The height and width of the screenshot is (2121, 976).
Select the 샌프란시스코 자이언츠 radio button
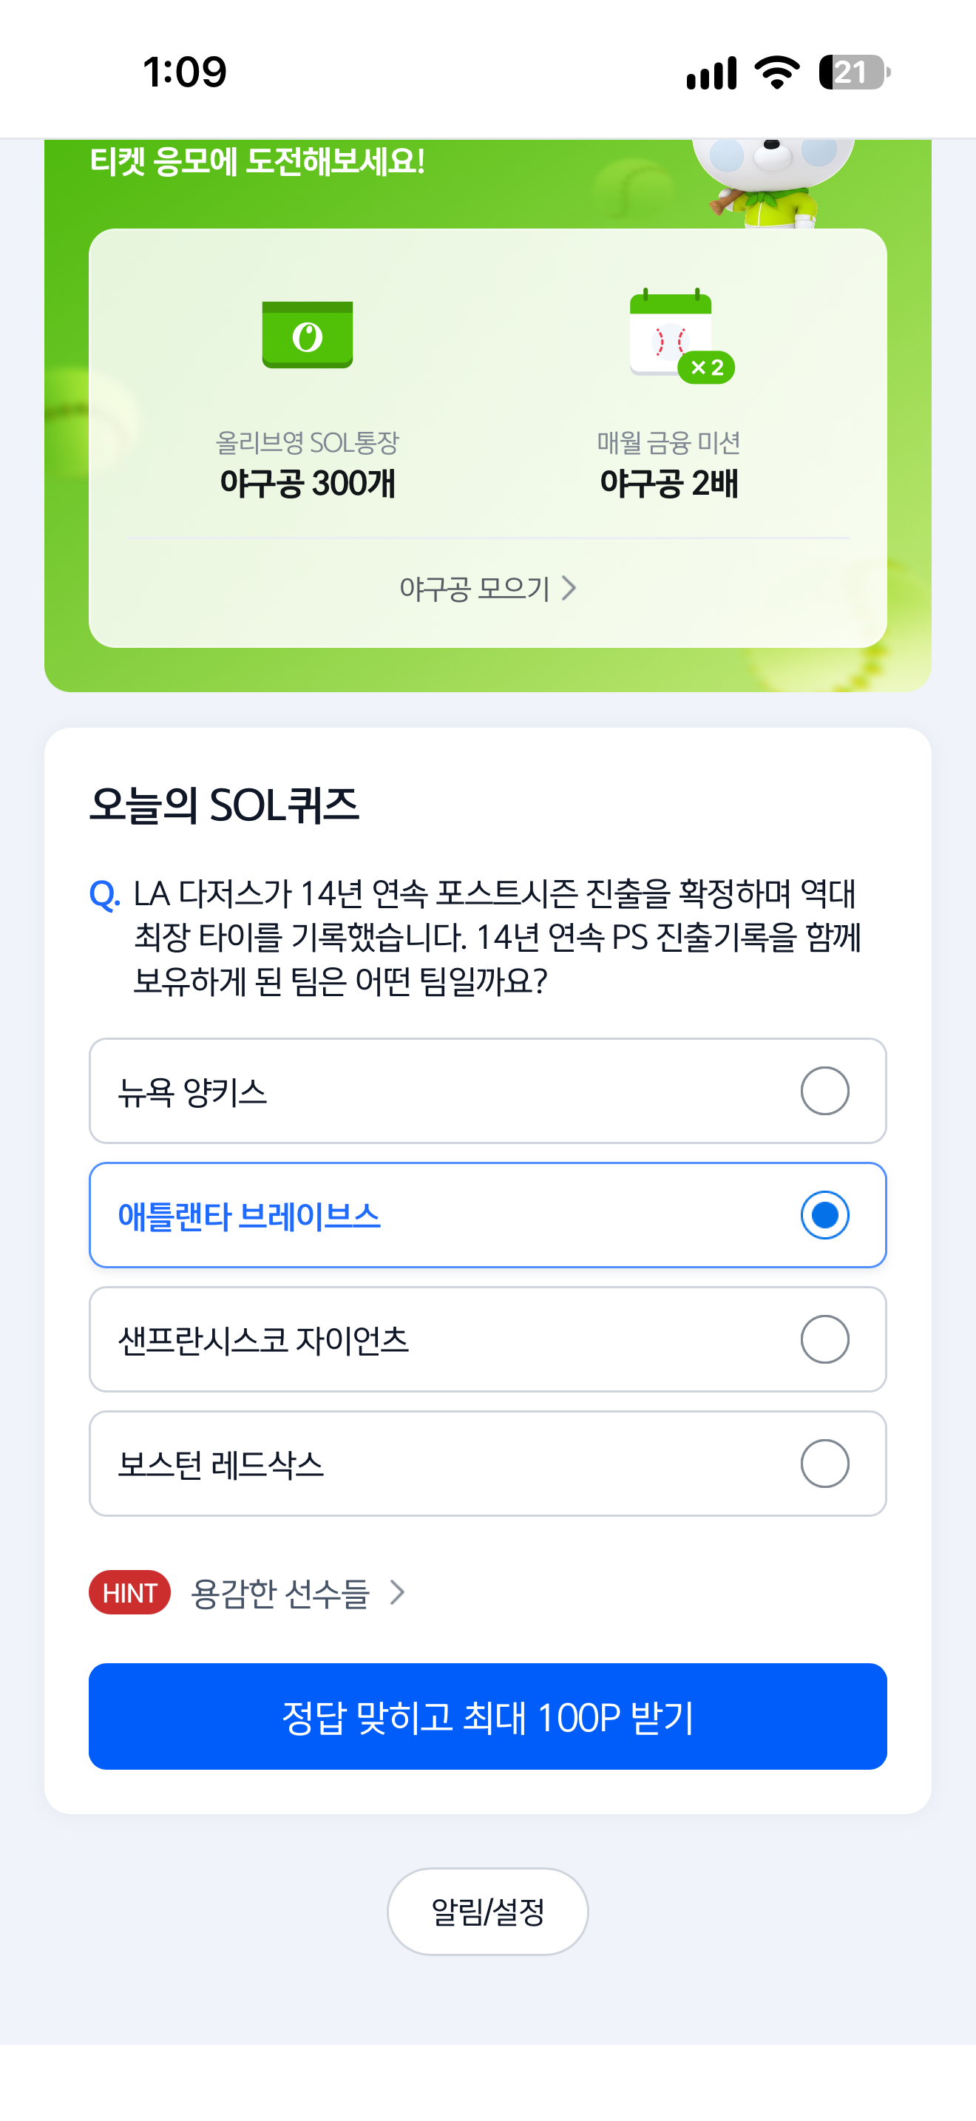tap(824, 1339)
